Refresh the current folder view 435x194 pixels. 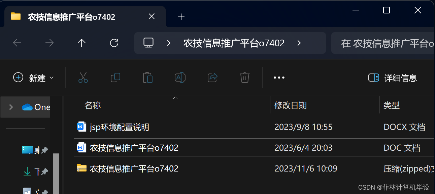[114, 43]
